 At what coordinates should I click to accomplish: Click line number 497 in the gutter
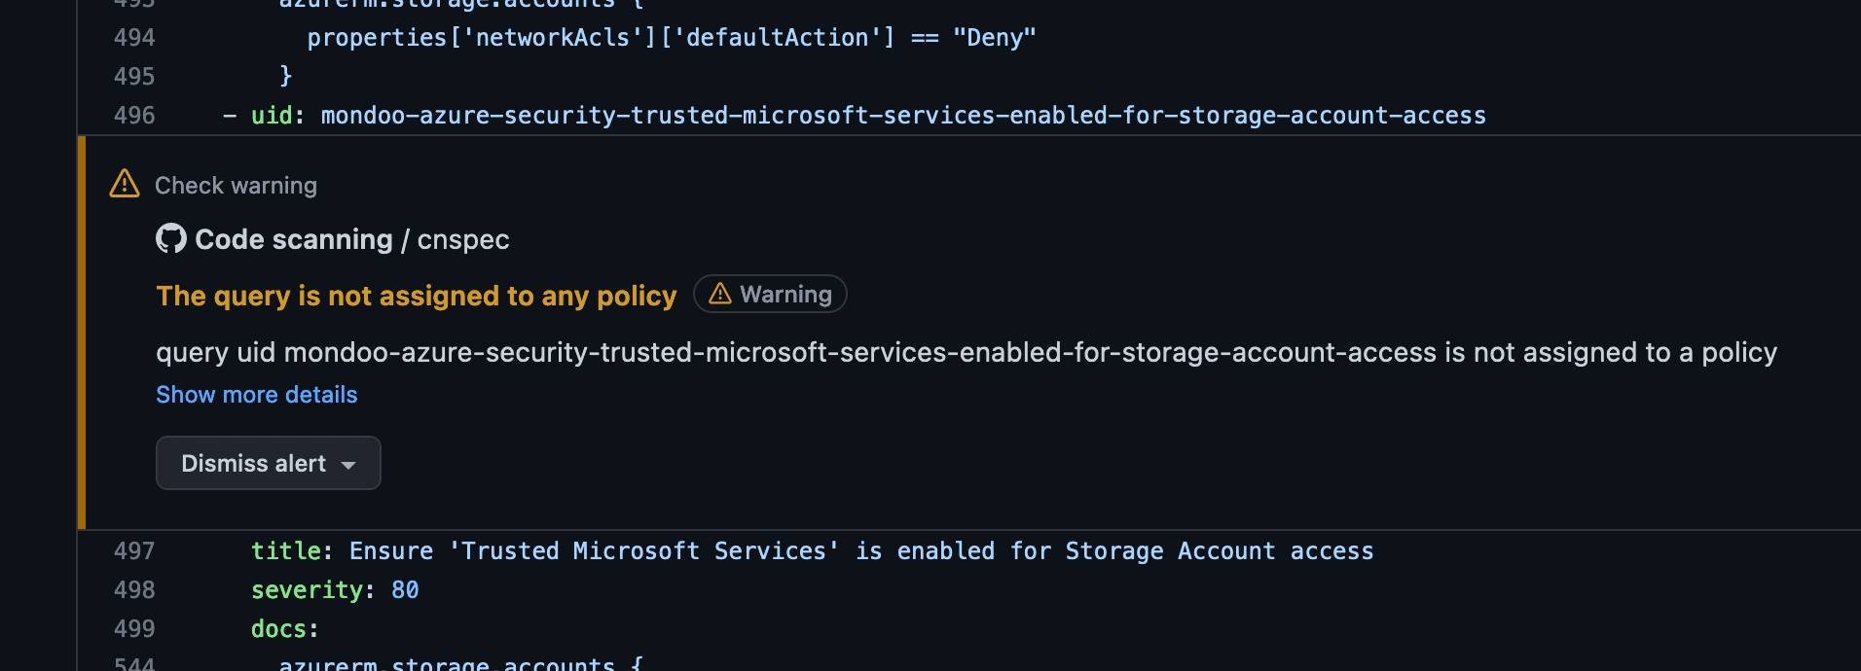[136, 550]
